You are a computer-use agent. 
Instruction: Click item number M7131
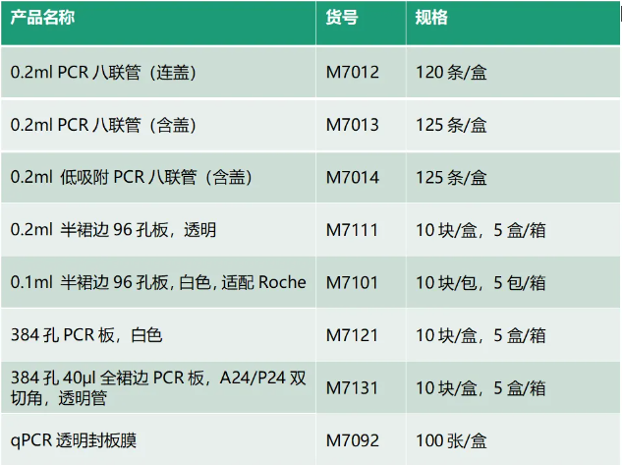pyautogui.click(x=353, y=387)
